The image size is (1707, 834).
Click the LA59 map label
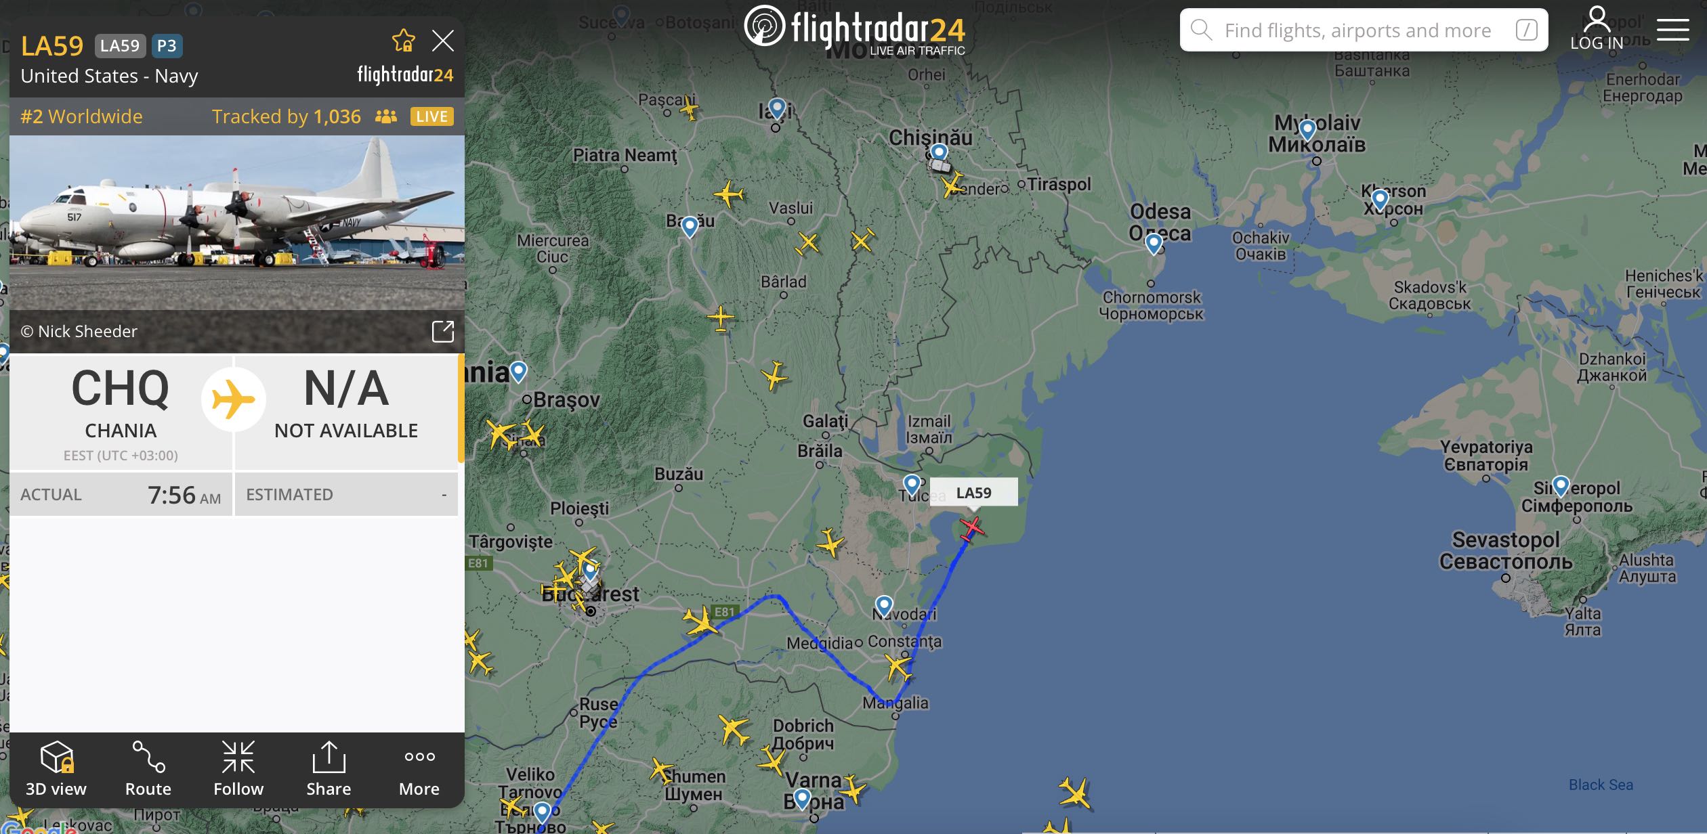(973, 492)
